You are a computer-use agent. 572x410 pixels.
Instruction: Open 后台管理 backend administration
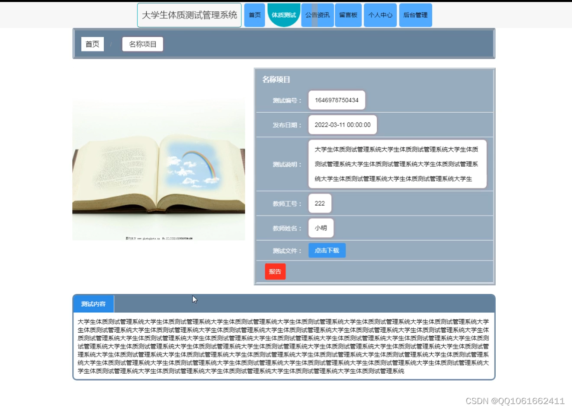(x=415, y=15)
